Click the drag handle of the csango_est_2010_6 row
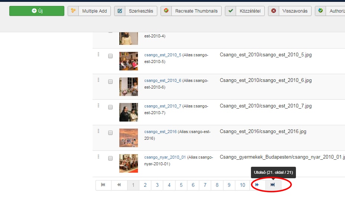The width and height of the screenshot is (345, 199). tap(99, 80)
